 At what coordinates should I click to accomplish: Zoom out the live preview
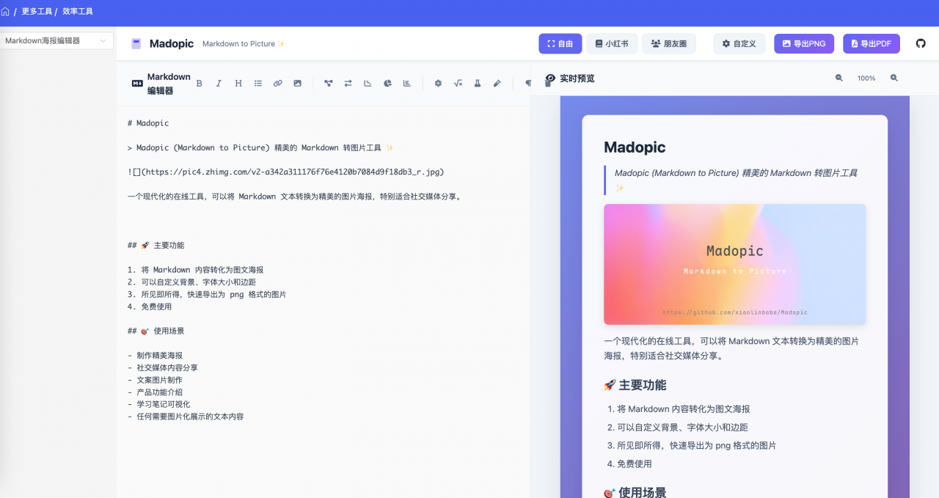point(839,78)
